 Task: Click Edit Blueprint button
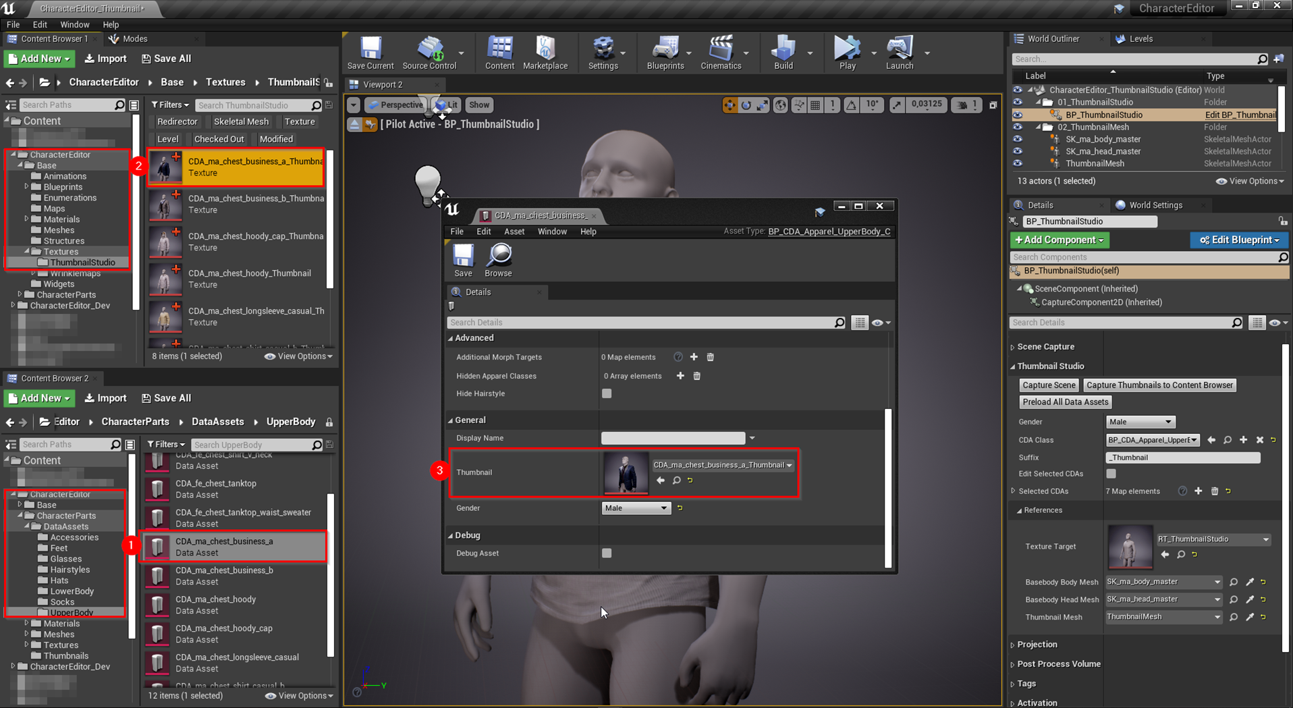pos(1239,240)
